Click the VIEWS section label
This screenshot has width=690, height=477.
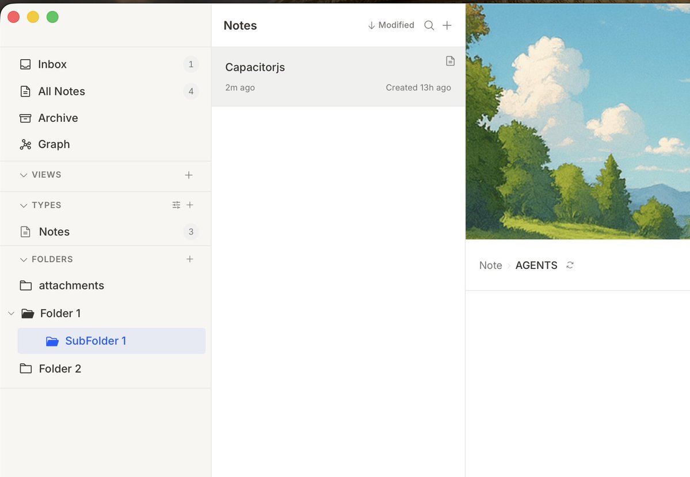47,175
